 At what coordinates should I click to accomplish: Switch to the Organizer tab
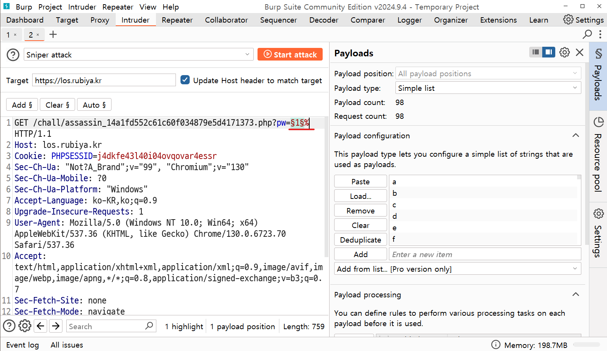pyautogui.click(x=451, y=20)
